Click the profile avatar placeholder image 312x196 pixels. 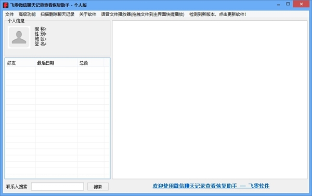click(x=19, y=37)
